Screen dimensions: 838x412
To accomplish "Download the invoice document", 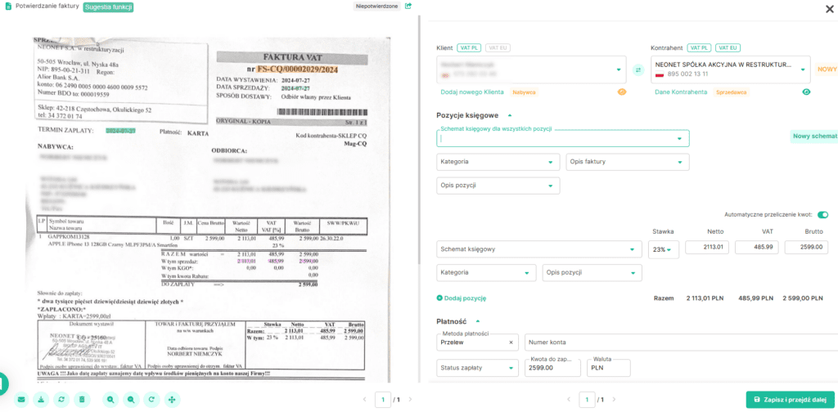I will coord(41,400).
